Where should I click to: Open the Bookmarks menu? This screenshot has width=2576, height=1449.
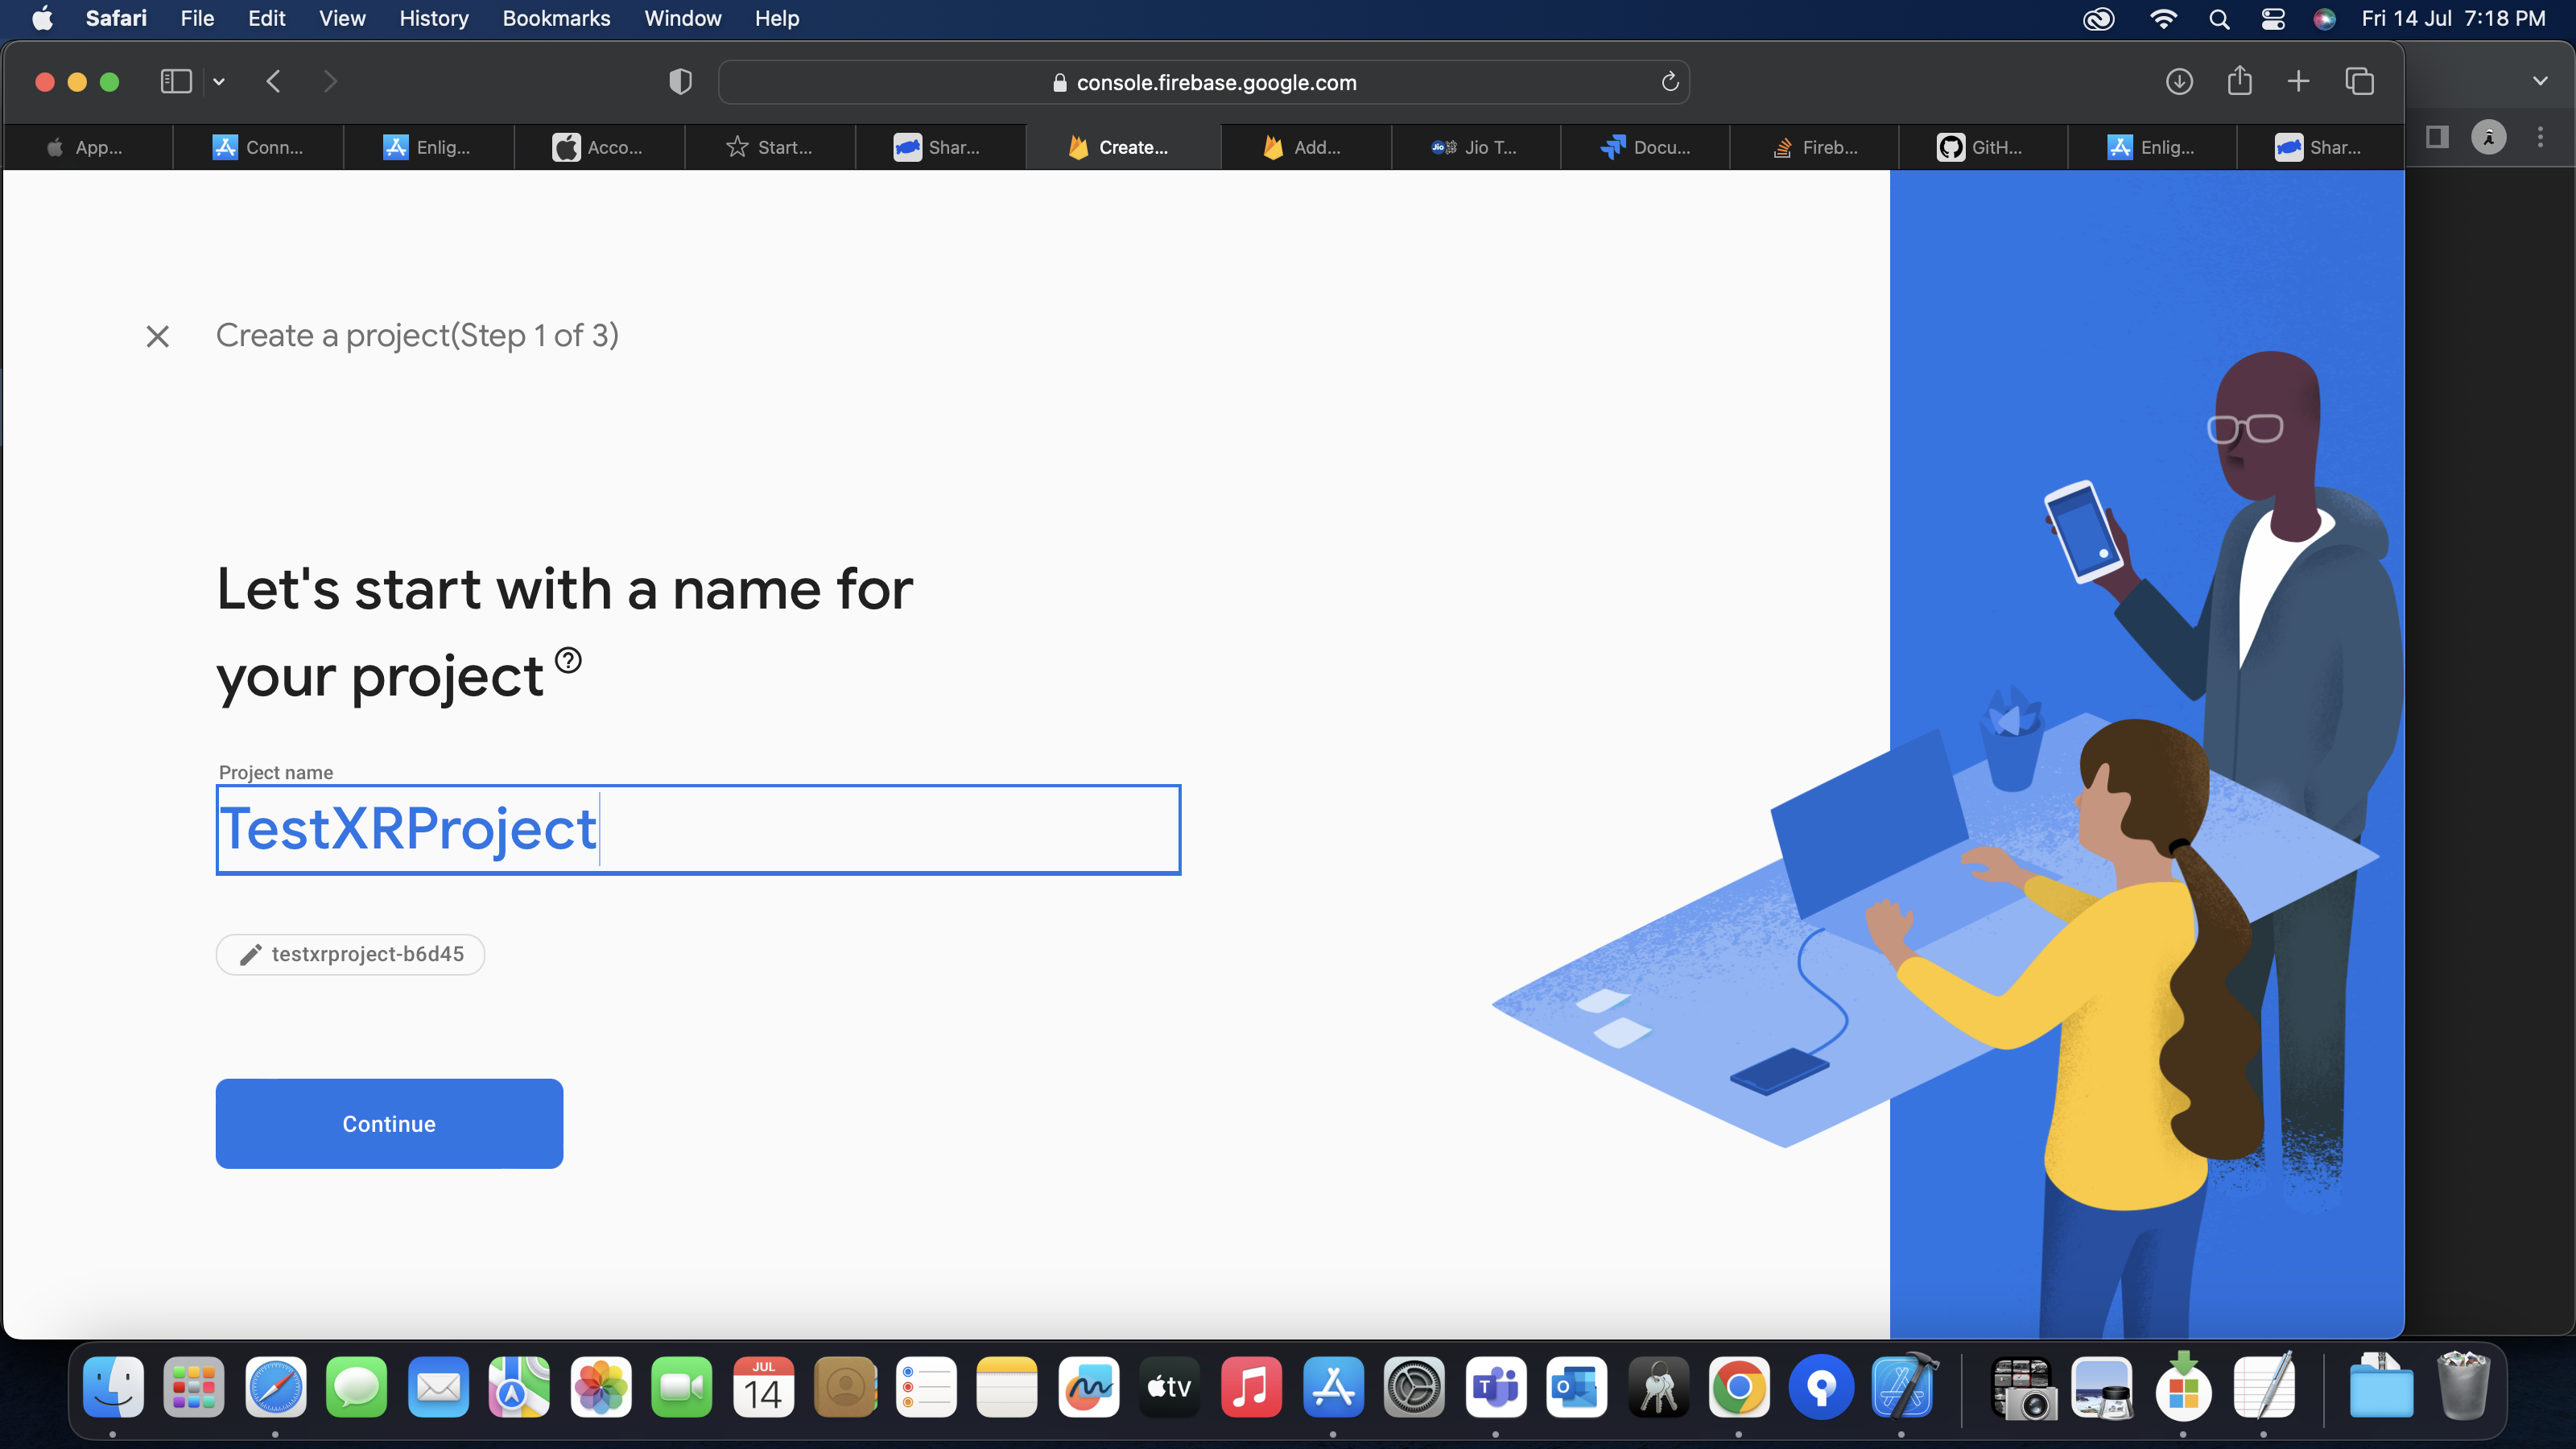pyautogui.click(x=556, y=18)
